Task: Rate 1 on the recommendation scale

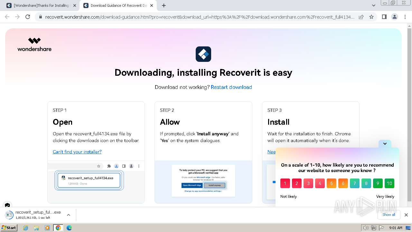Action: click(x=285, y=183)
